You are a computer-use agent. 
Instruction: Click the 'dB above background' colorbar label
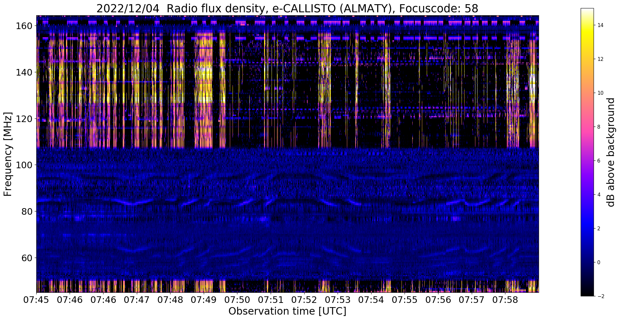click(x=610, y=152)
